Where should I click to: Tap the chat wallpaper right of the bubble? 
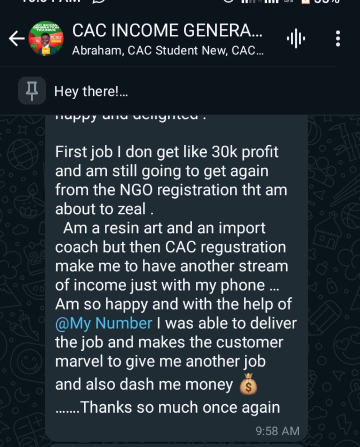click(x=334, y=268)
